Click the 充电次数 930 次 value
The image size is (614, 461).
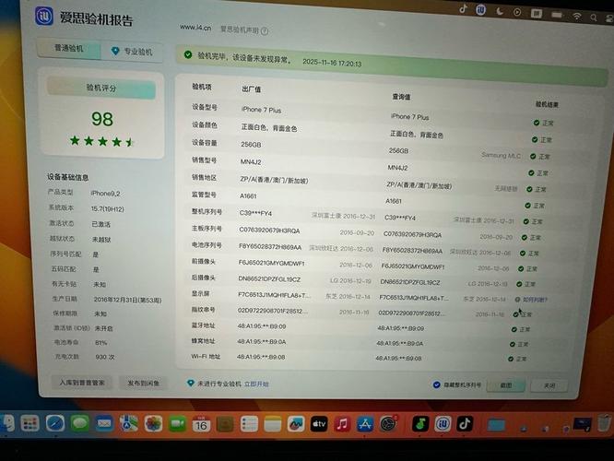[x=105, y=357]
